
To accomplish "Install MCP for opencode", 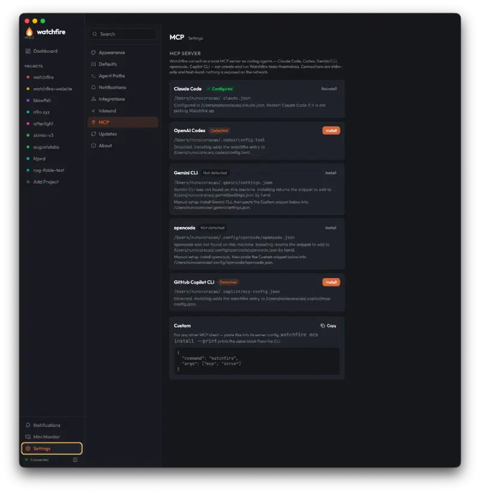I will pos(331,228).
